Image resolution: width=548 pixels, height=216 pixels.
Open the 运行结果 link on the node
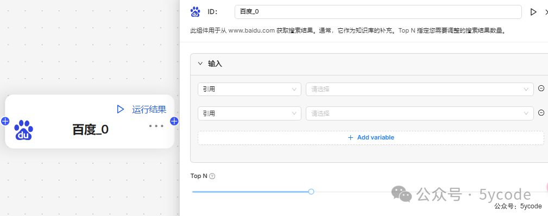149,110
